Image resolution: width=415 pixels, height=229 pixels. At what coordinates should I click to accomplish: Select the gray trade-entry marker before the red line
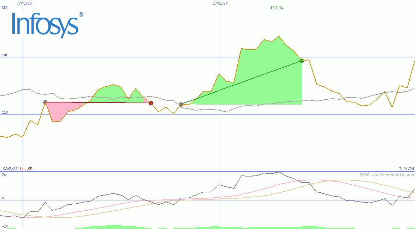pos(45,102)
